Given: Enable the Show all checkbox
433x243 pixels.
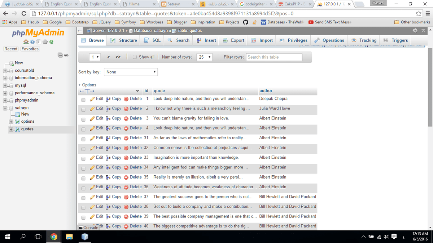Looking at the screenshot, I should 135,57.
